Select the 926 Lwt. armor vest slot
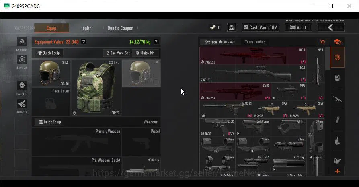 96,88
